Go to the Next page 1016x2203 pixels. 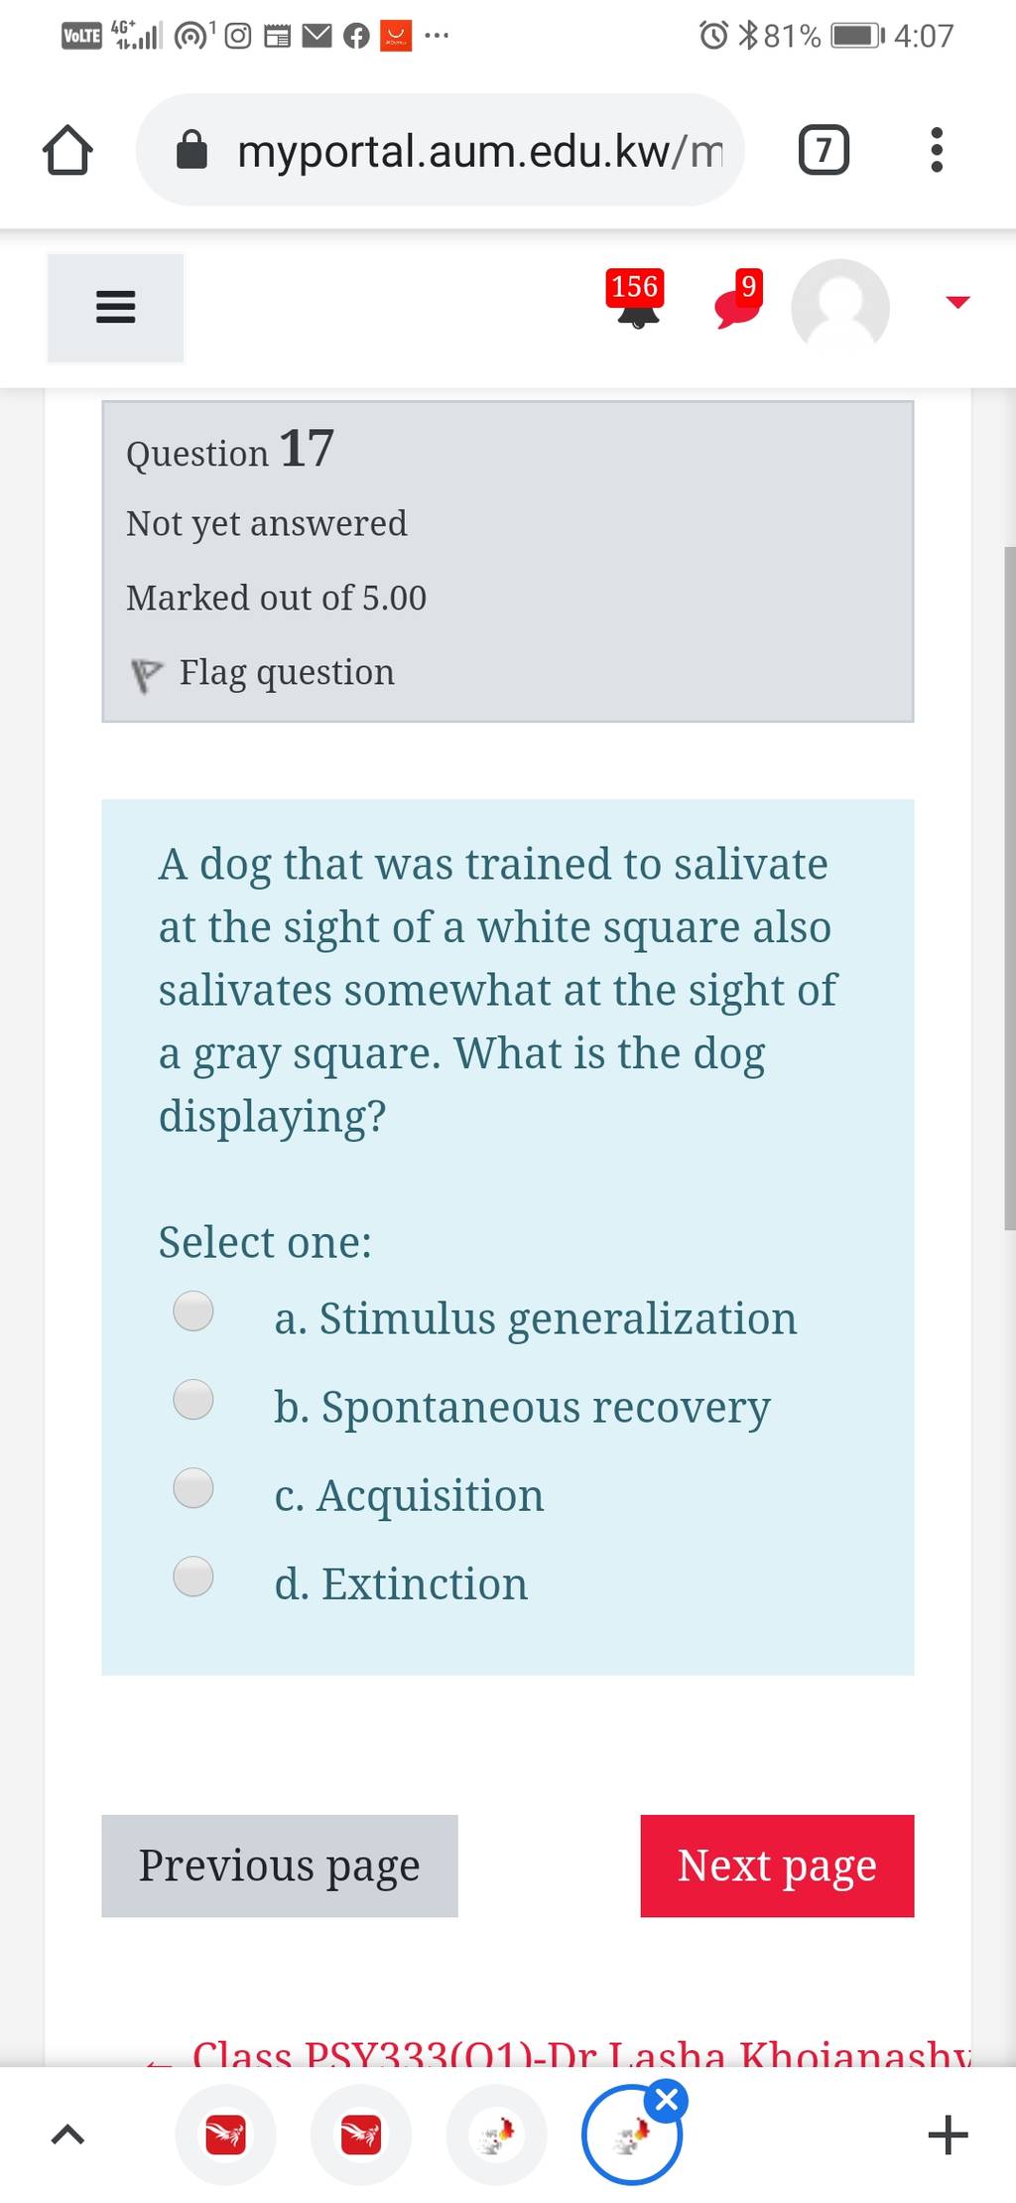pos(777,1865)
